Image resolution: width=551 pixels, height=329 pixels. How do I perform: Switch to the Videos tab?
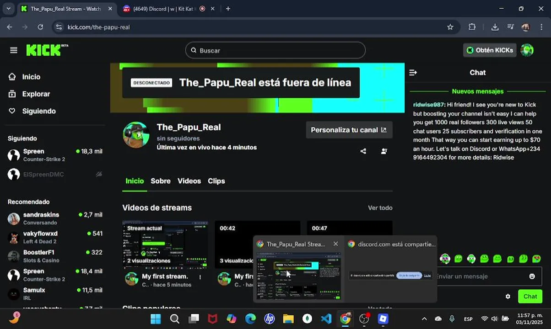coord(189,181)
